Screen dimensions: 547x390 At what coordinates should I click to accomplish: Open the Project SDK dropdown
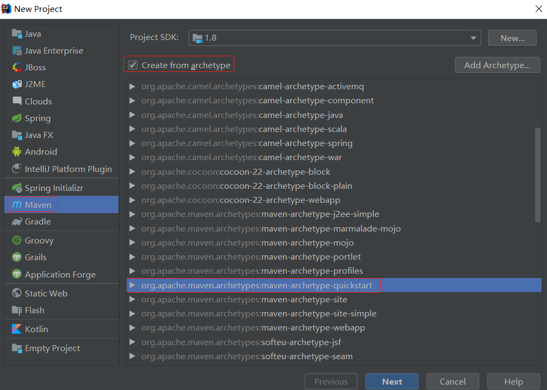coord(334,38)
